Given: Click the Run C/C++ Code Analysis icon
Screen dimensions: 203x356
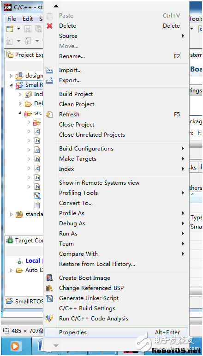Looking at the screenshot, I should (x=49, y=319).
